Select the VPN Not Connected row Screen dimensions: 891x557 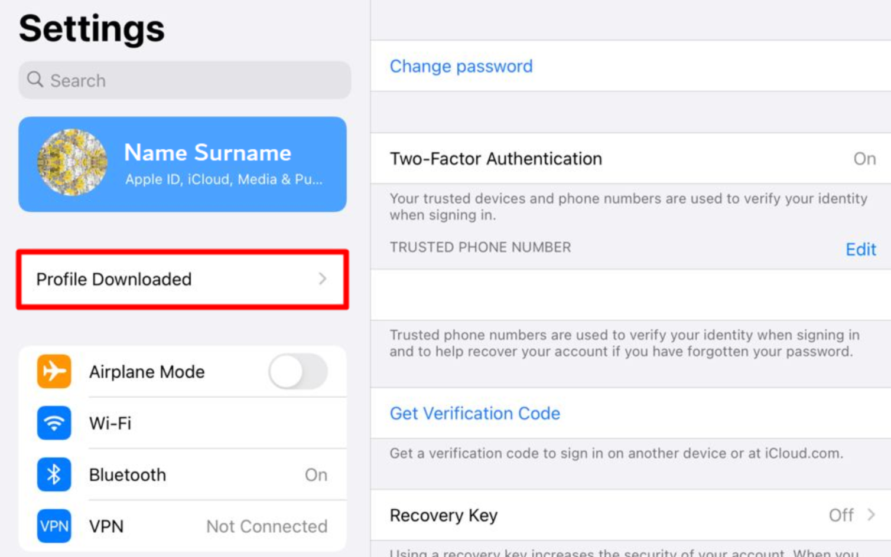[183, 526]
